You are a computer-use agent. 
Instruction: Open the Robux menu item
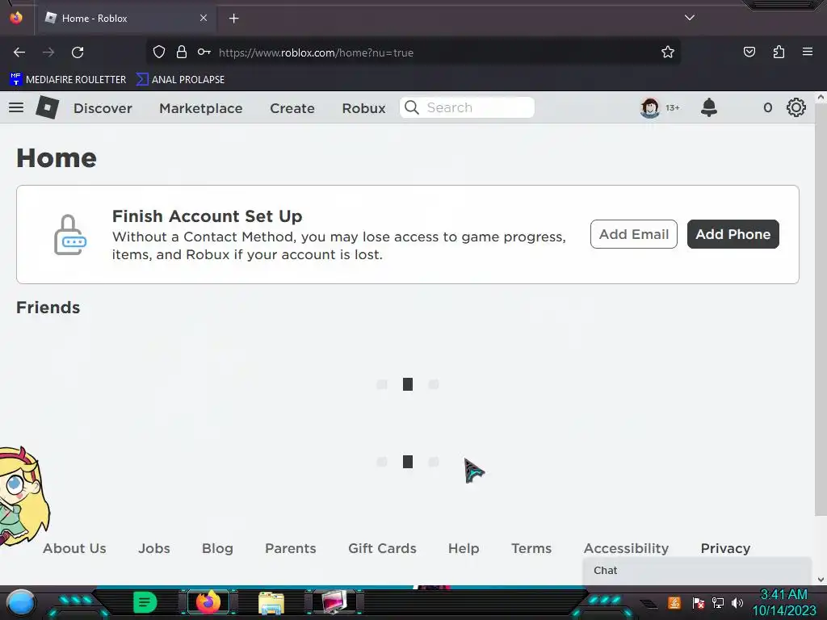coord(363,108)
